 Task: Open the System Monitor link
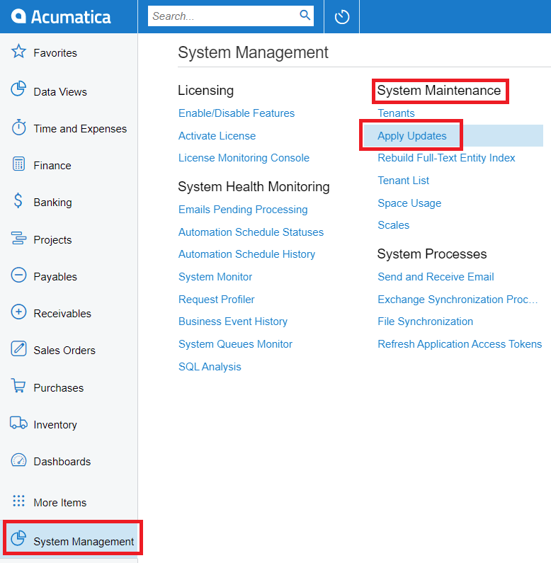tap(215, 277)
